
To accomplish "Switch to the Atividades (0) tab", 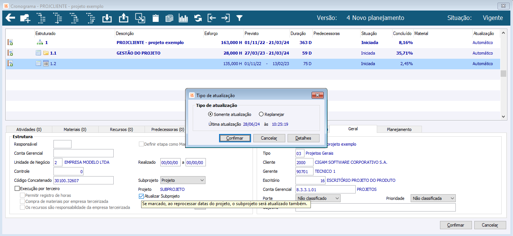I will coord(29,129).
